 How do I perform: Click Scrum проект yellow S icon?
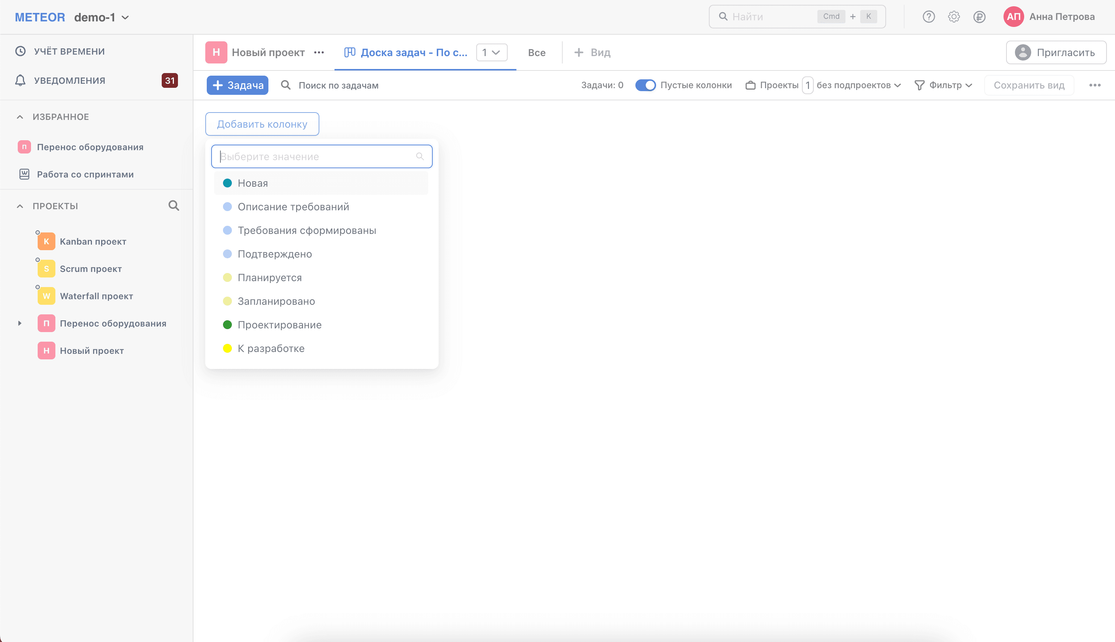point(46,269)
